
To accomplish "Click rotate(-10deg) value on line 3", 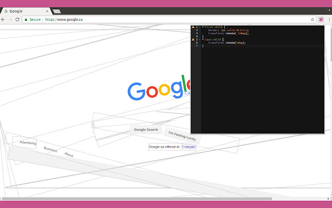I will (237, 33).
